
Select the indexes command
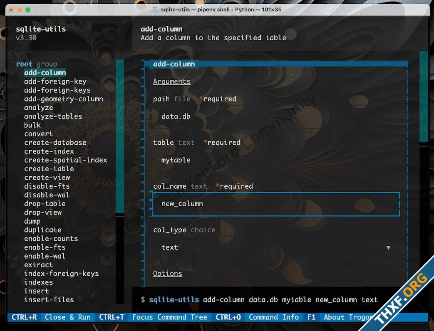pos(38,282)
